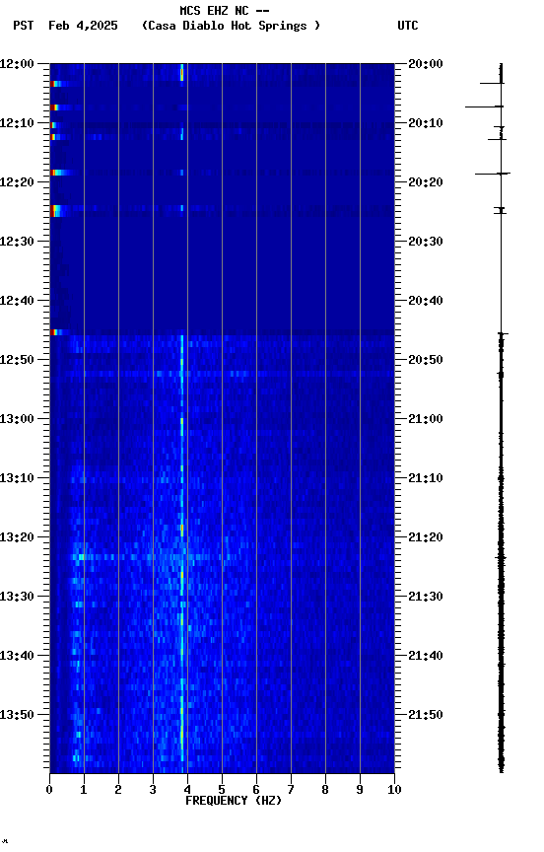544x852 pixels.
Task: Click the '0' frequency axis tick label
Action: (49, 790)
